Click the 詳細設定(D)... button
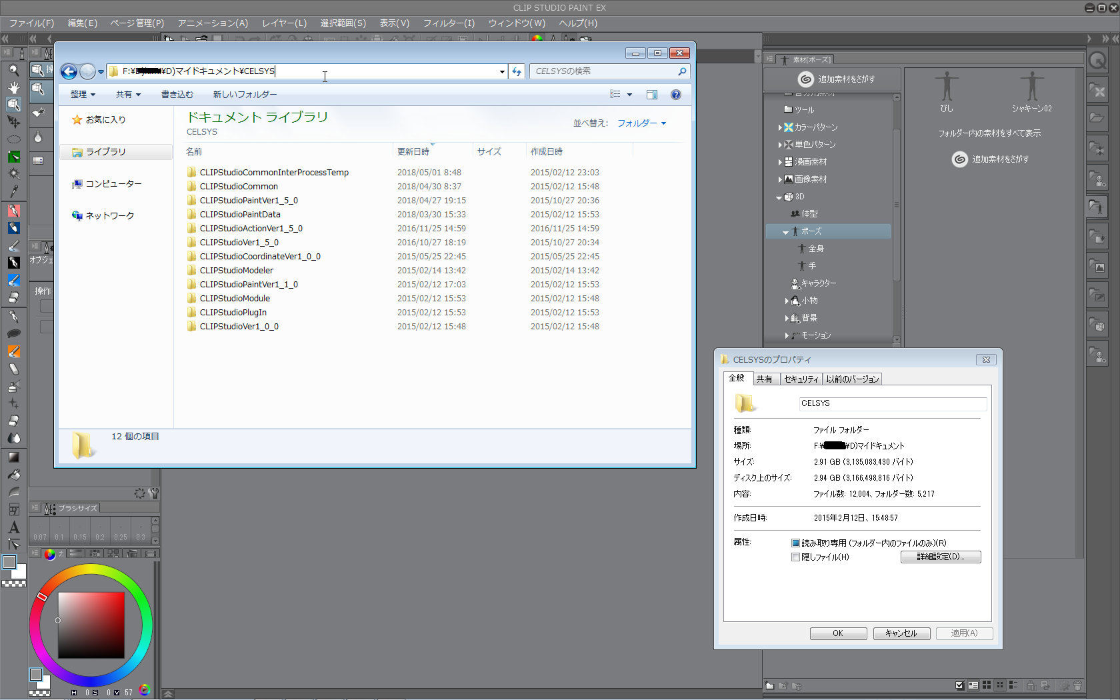The image size is (1120, 700). 941,557
